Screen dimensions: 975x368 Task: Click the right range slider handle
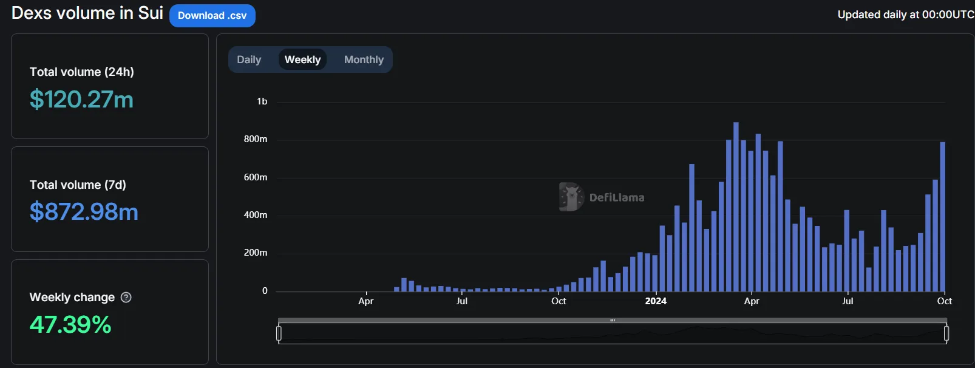pos(946,333)
